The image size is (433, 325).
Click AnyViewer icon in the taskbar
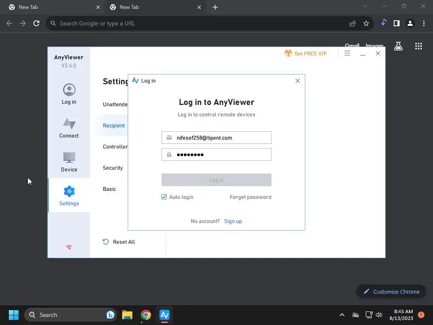[164, 315]
